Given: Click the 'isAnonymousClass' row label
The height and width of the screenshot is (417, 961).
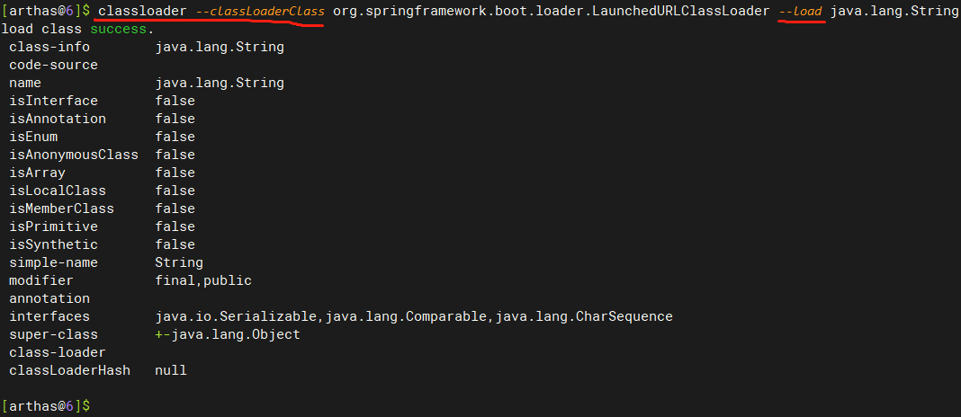Looking at the screenshot, I should pyautogui.click(x=74, y=155).
